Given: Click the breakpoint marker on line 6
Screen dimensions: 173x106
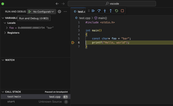Looking at the screenshot, I should point(73,42).
